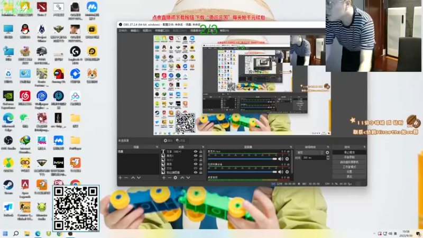Screen dimensions: 423x238
Task: Open the 视图(V) menu in OBS
Action: pyautogui.click(x=147, y=31)
